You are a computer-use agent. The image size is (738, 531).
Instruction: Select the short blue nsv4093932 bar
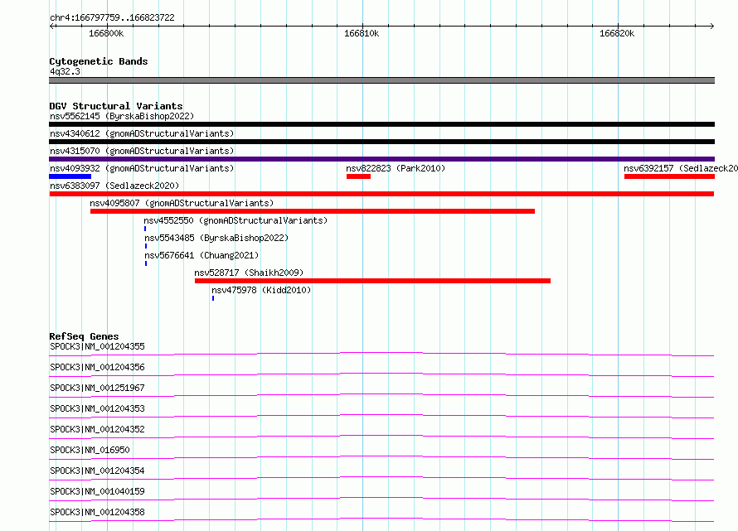[x=70, y=176]
